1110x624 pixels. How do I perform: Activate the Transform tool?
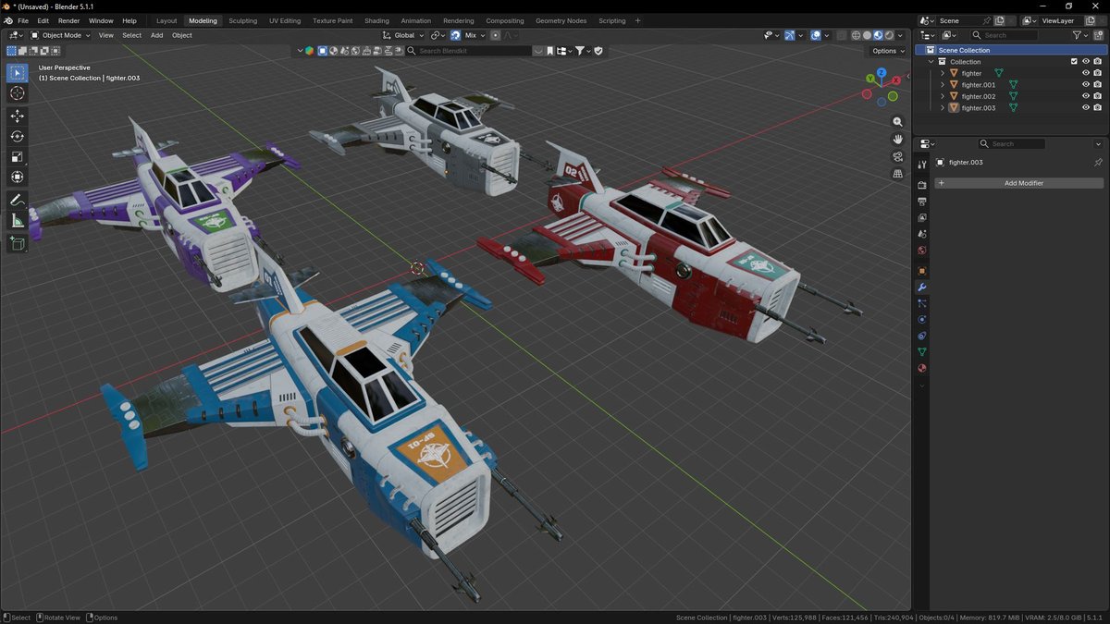[17, 177]
